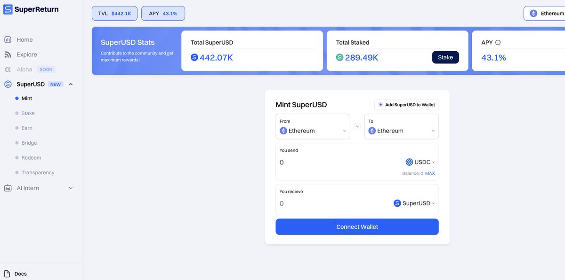Open Explore in sidebar
The height and width of the screenshot is (280, 565).
click(26, 54)
